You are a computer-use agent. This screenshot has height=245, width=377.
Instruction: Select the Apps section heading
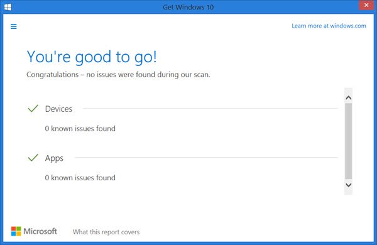point(54,158)
